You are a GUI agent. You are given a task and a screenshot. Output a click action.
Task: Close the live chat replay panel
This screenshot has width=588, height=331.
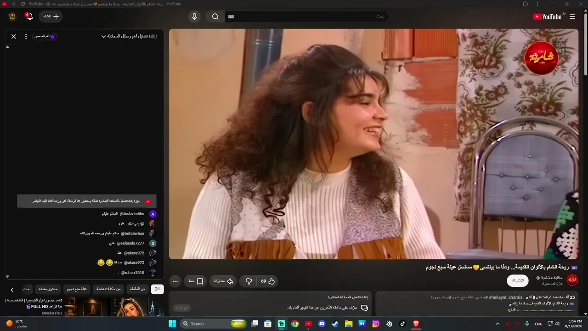[x=14, y=36]
